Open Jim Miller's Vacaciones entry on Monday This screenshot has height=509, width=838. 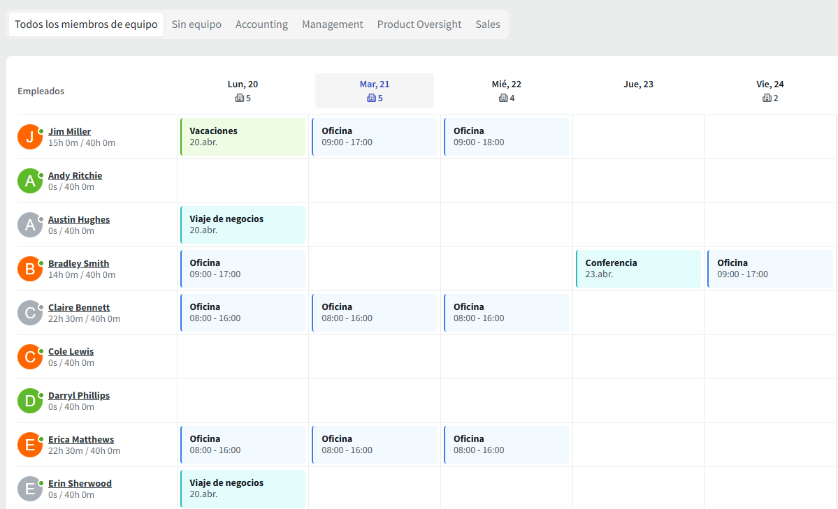[243, 137]
